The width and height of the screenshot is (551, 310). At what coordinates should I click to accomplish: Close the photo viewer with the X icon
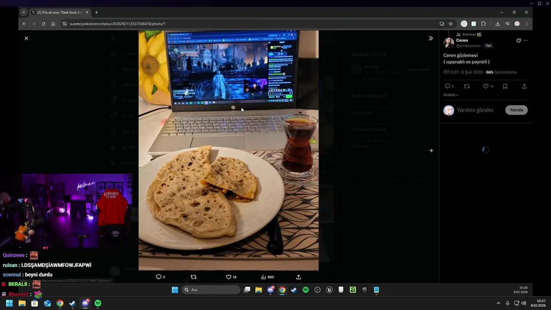tap(26, 38)
